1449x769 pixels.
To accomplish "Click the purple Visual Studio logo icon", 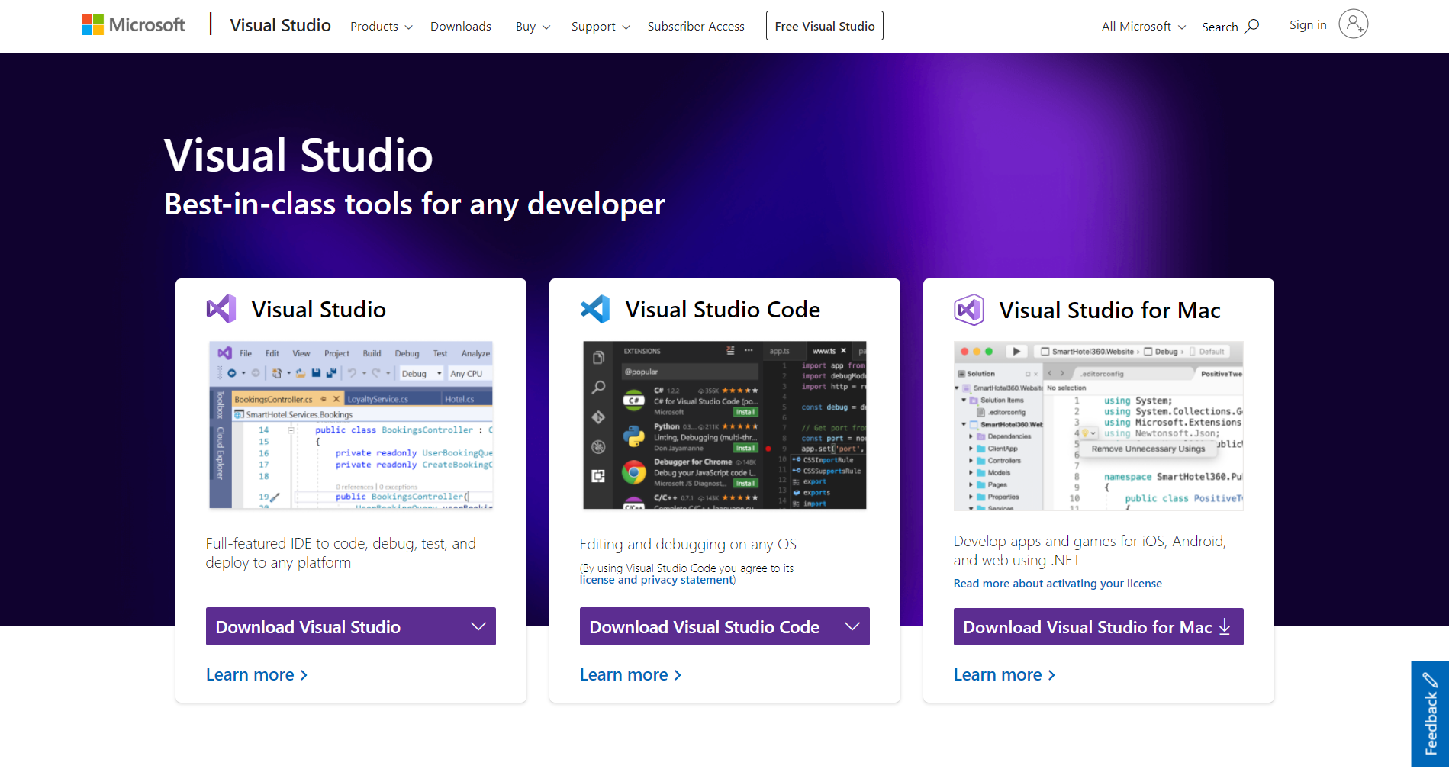I will pyautogui.click(x=221, y=309).
